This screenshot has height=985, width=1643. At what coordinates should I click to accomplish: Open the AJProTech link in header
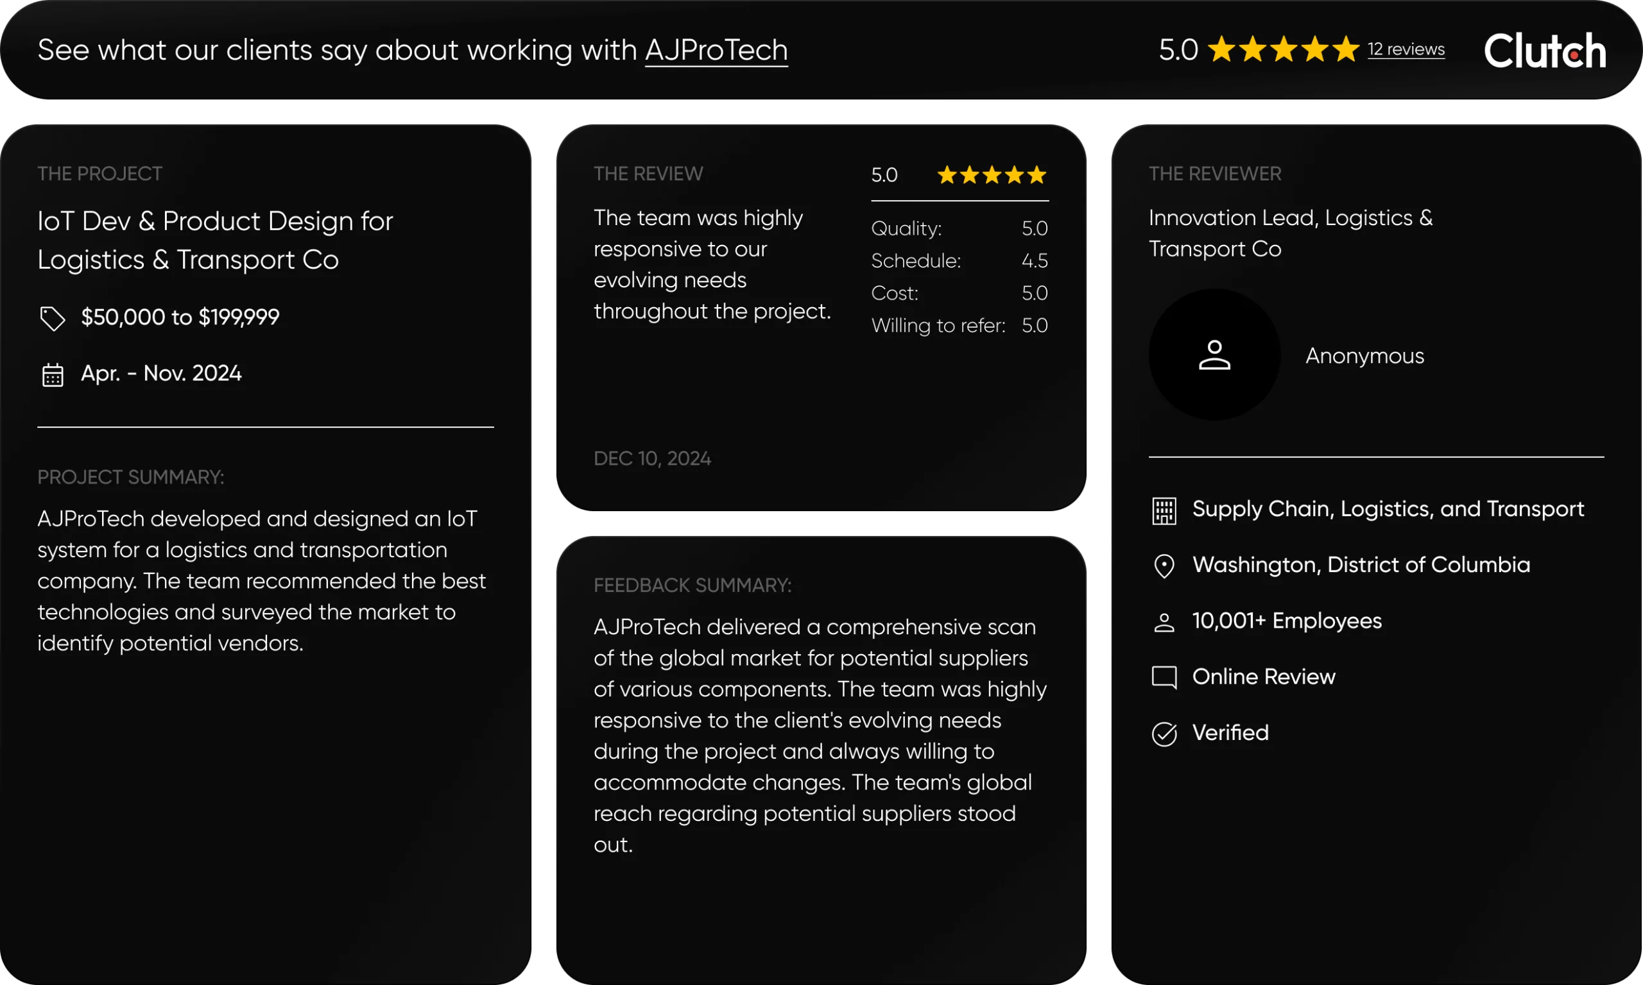[x=716, y=51]
